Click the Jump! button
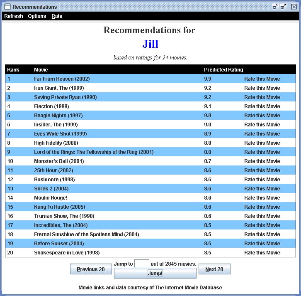The height and width of the screenshot is (296, 301). pos(155,273)
